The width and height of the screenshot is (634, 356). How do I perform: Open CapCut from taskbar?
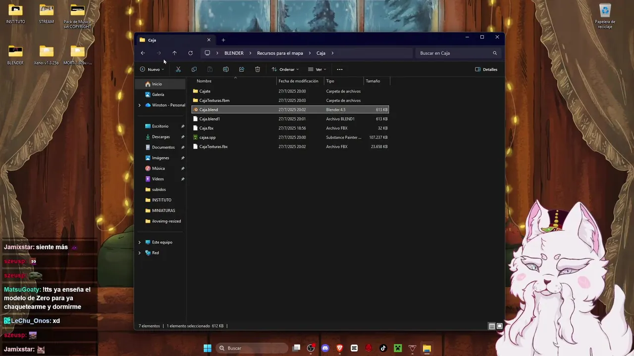[x=354, y=348]
